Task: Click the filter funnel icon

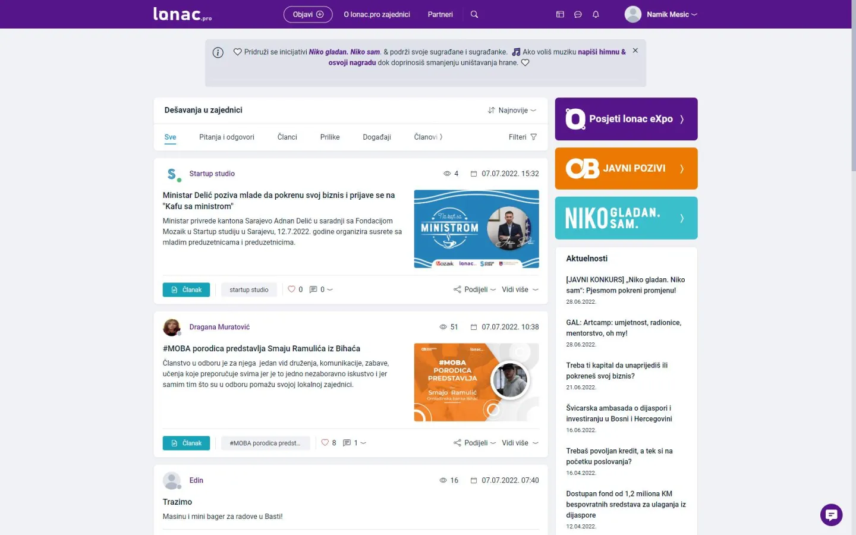Action: point(534,137)
